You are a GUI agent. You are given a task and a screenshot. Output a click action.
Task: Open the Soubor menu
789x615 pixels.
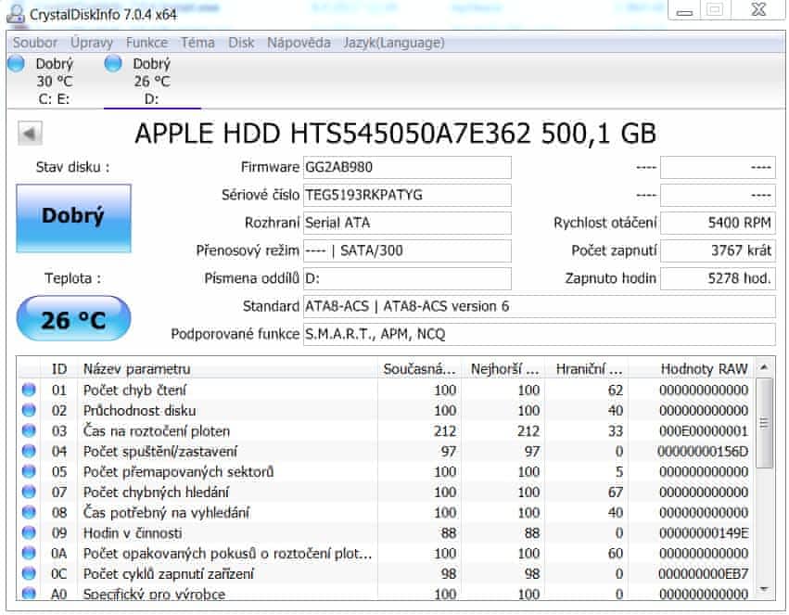pos(34,43)
